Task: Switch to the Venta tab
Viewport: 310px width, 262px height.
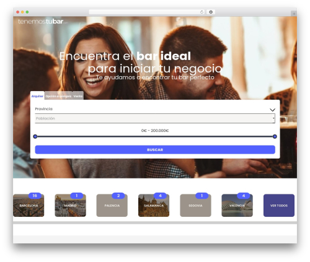Action: [x=78, y=96]
